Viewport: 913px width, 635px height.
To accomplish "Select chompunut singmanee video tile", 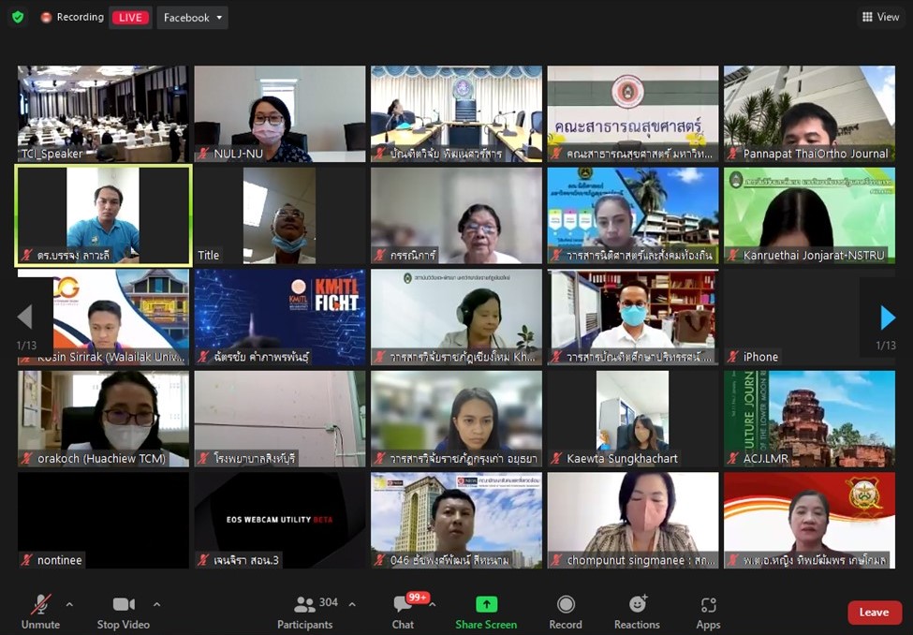I will point(633,520).
